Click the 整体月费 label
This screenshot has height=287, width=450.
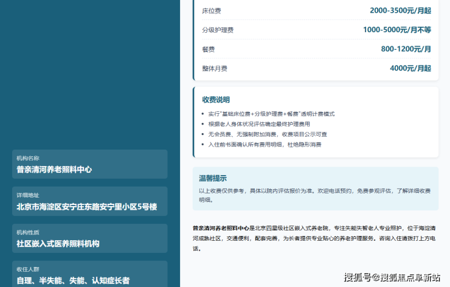(x=215, y=69)
